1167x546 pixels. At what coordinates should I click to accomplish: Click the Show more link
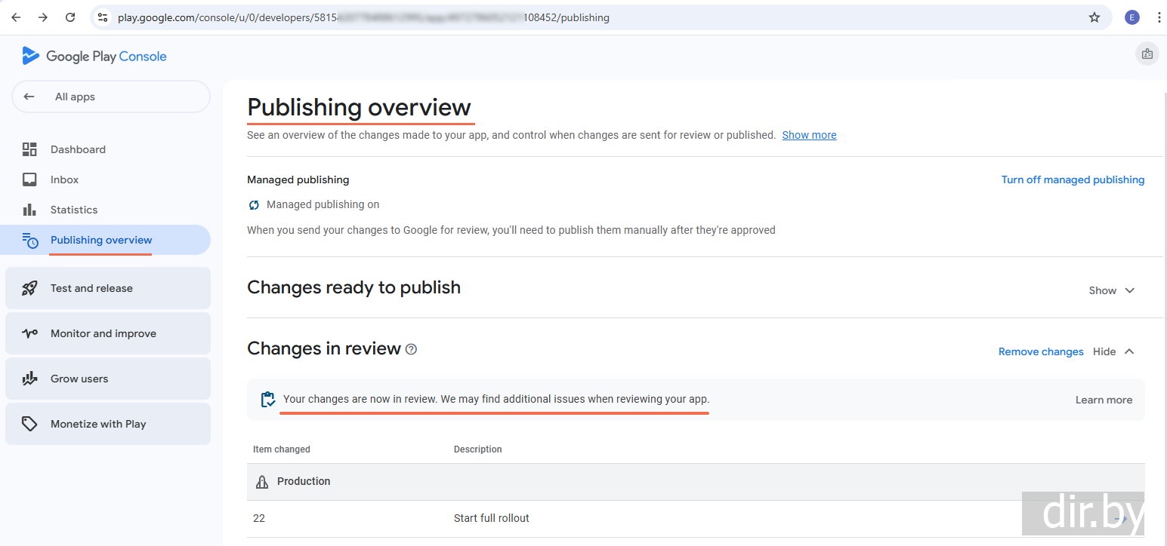[x=809, y=135]
